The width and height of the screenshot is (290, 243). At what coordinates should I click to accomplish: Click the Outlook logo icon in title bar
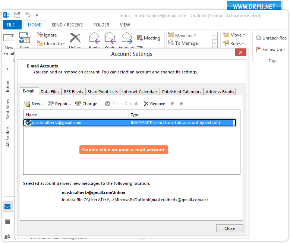pyautogui.click(x=6, y=15)
